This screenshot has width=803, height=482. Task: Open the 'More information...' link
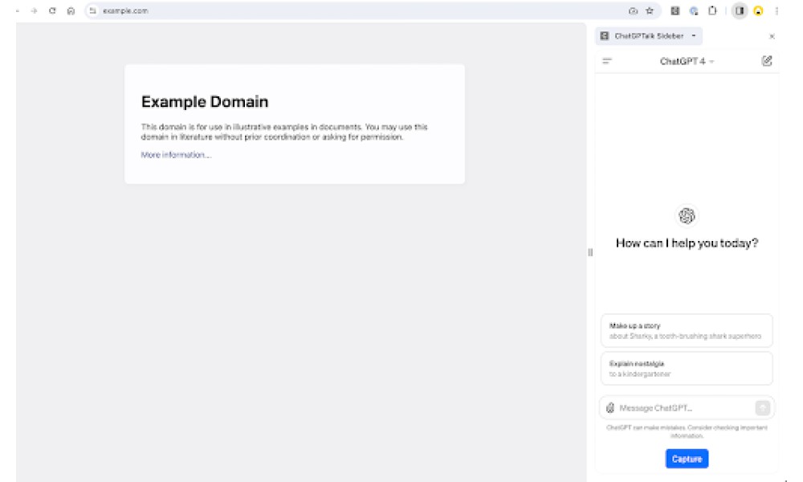(176, 155)
